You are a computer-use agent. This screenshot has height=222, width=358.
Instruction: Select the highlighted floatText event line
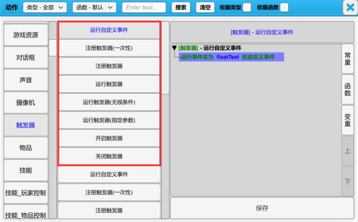(x=231, y=57)
